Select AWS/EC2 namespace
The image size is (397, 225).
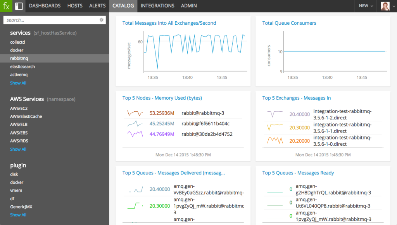pos(19,108)
